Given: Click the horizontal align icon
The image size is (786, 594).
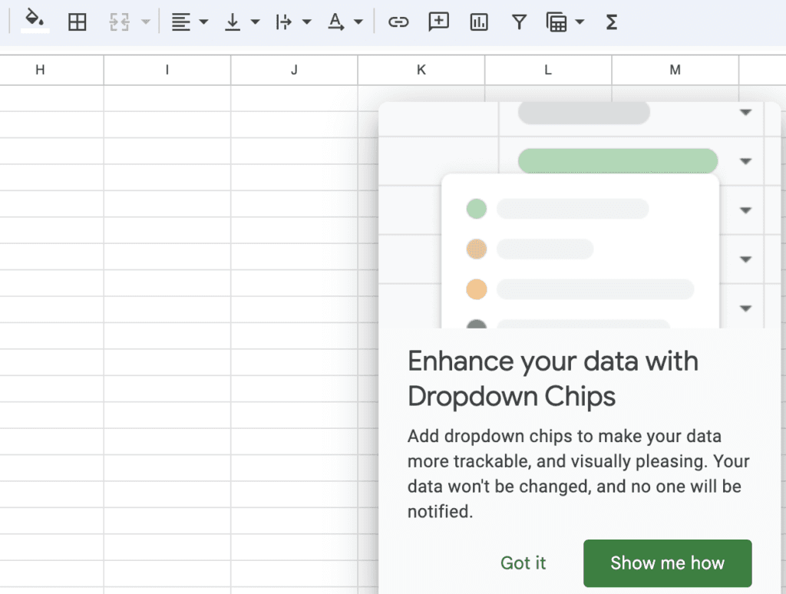Looking at the screenshot, I should [180, 21].
